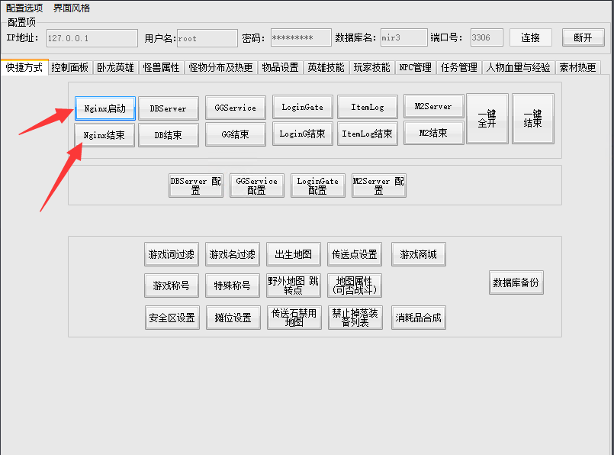Image resolution: width=614 pixels, height=455 pixels.
Task: Open the LoginGate 配置 button
Action: (x=317, y=186)
